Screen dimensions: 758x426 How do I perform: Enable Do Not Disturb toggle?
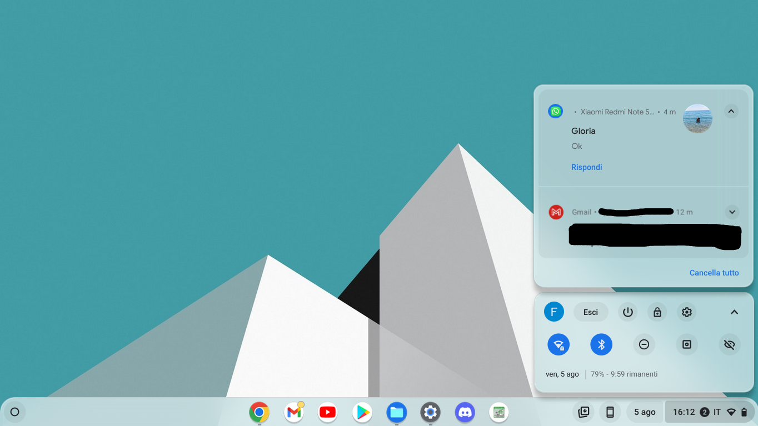[644, 344]
